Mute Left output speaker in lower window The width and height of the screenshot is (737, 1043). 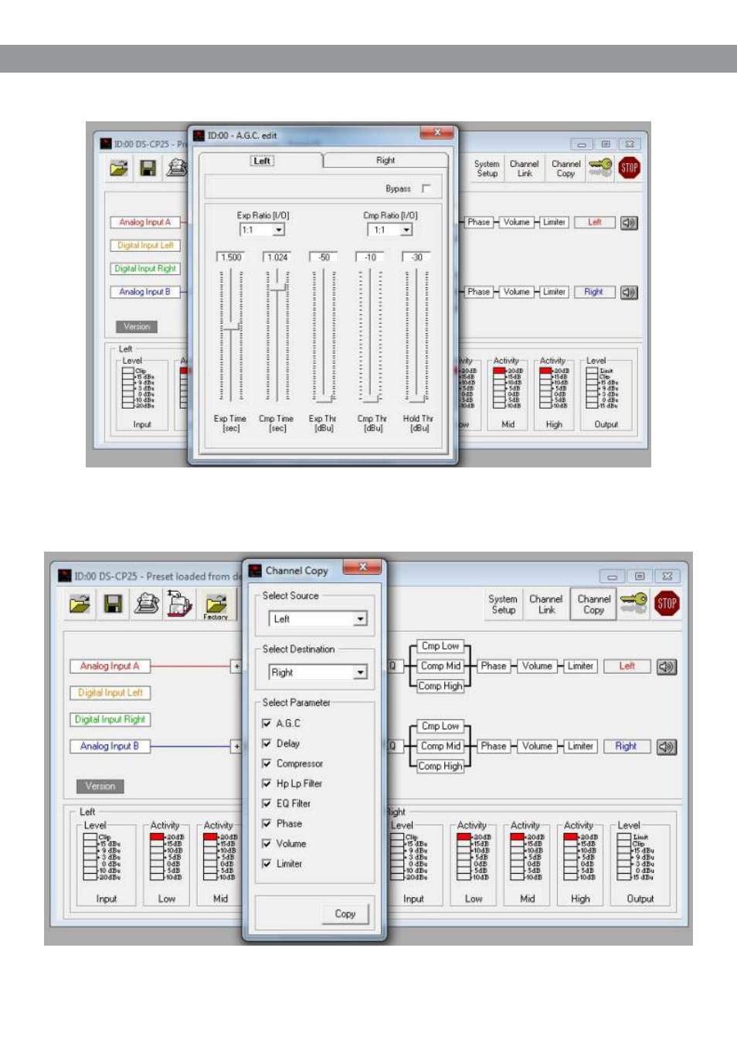[x=667, y=667]
